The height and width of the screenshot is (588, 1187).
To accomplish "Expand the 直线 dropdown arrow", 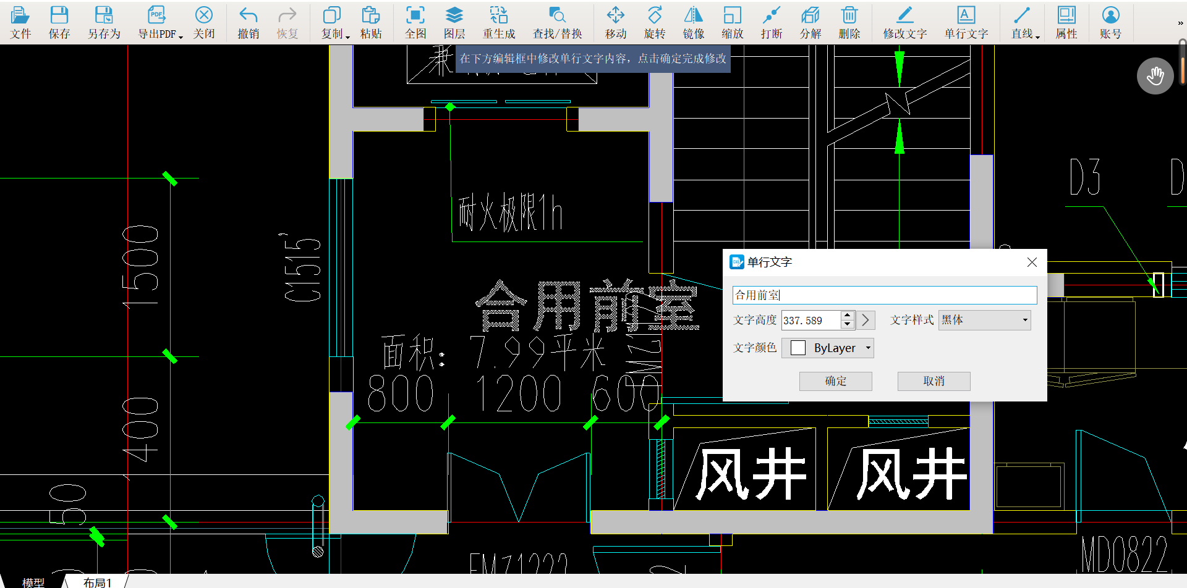I will 1038,37.
